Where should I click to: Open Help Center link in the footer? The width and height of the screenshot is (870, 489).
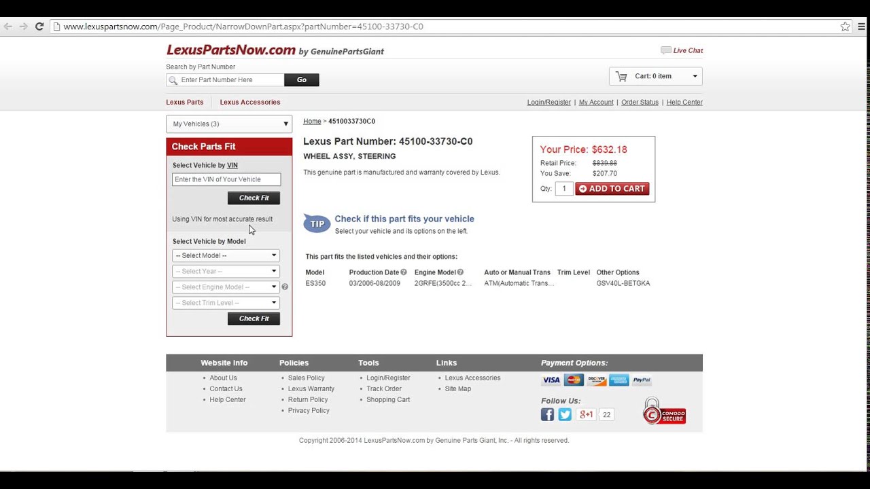click(x=228, y=400)
